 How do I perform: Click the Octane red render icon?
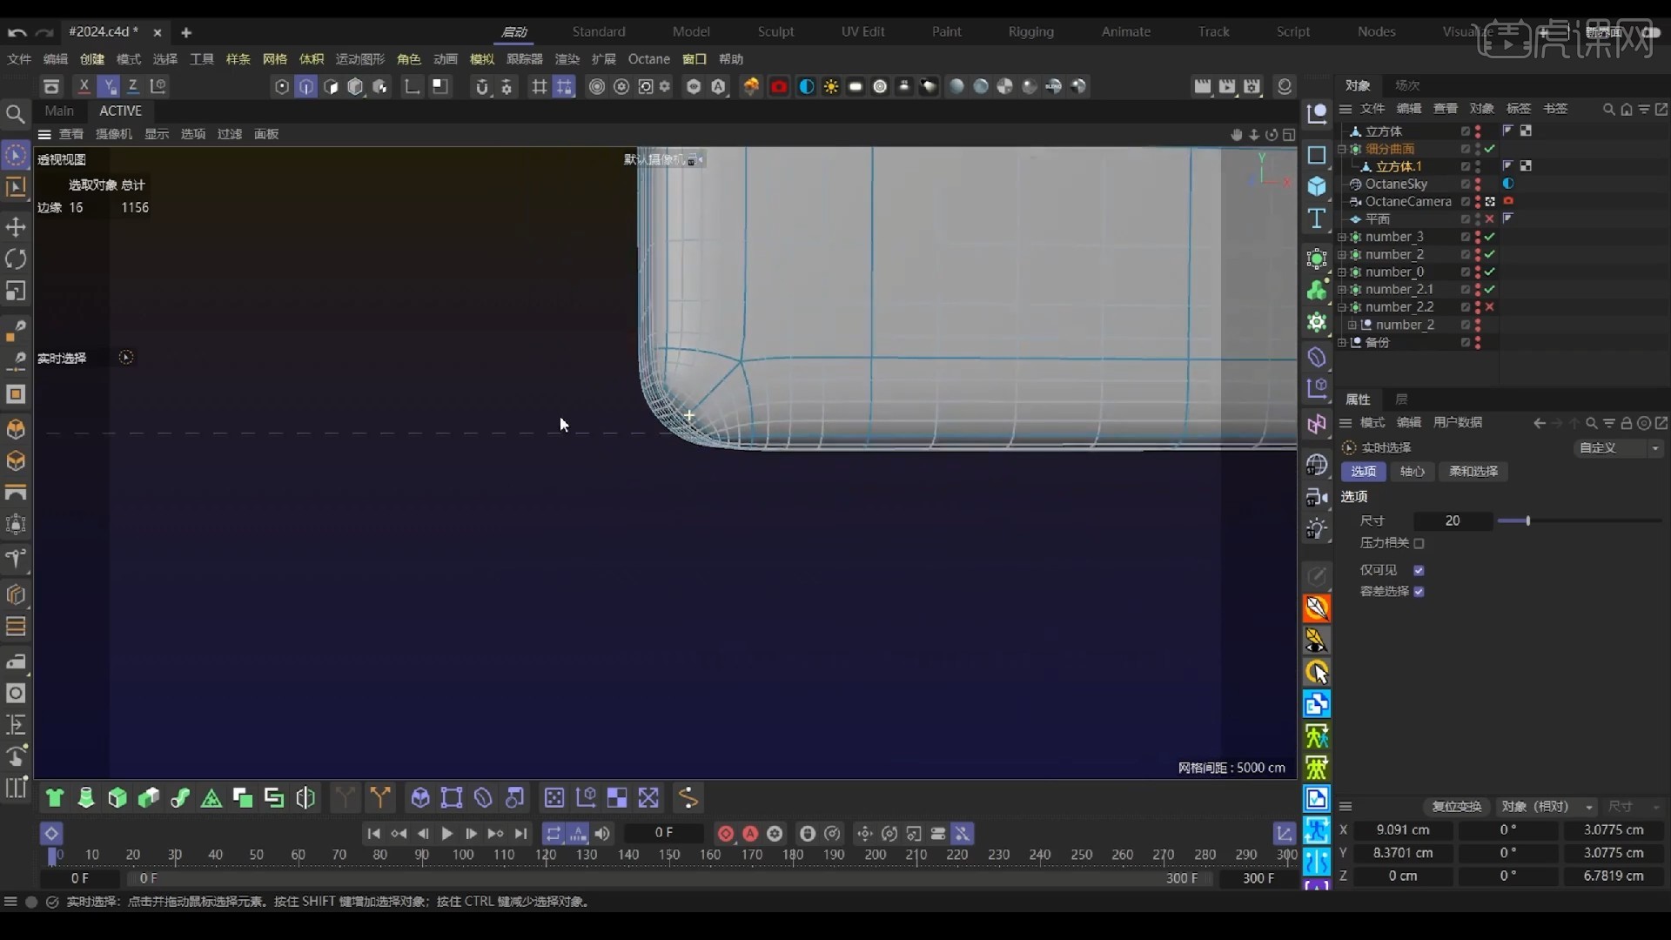[779, 86]
